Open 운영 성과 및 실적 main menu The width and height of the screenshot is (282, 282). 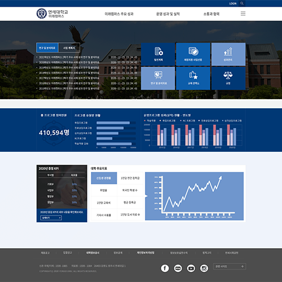pyautogui.click(x=168, y=14)
